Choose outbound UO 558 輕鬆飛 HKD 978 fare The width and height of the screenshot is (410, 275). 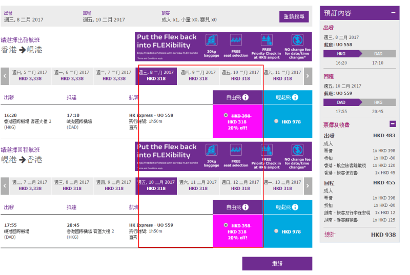coord(276,121)
